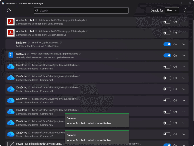Screen dimensions: 194x146
Task: Click the Context menu verb handler | CreateAdobePDF text
Action: [41, 35]
